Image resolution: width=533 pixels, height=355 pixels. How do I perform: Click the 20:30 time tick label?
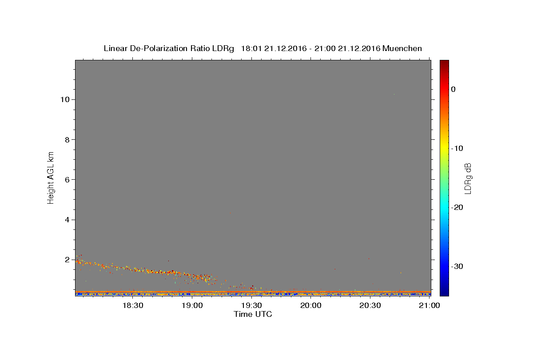click(370, 305)
